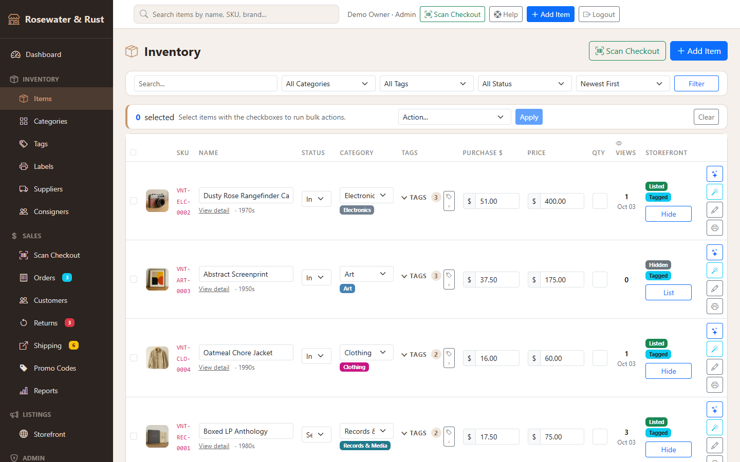740x462 pixels.
Task: Click the Boxed LP Anthology thumbnail
Action: [157, 436]
